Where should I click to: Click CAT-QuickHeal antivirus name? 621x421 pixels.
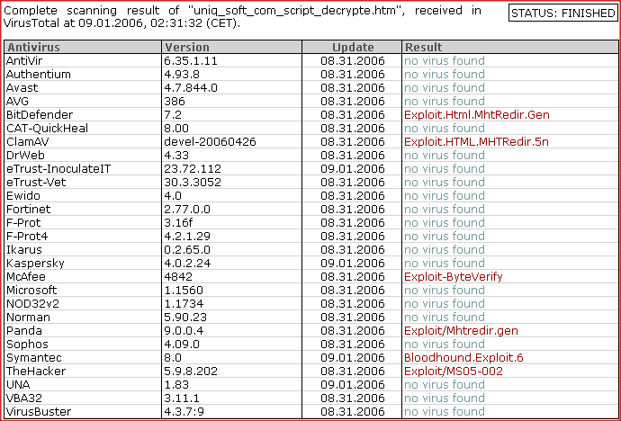(x=47, y=129)
